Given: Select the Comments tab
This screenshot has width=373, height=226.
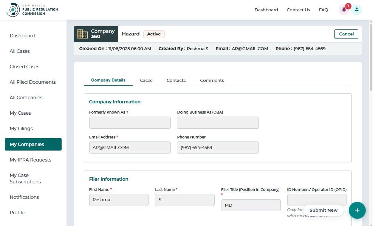Looking at the screenshot, I should (x=212, y=80).
